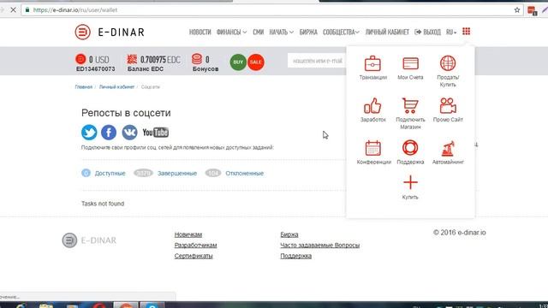Screen dimensions: 548x308
Task: Connect YouTube profile icon
Action: (x=156, y=133)
